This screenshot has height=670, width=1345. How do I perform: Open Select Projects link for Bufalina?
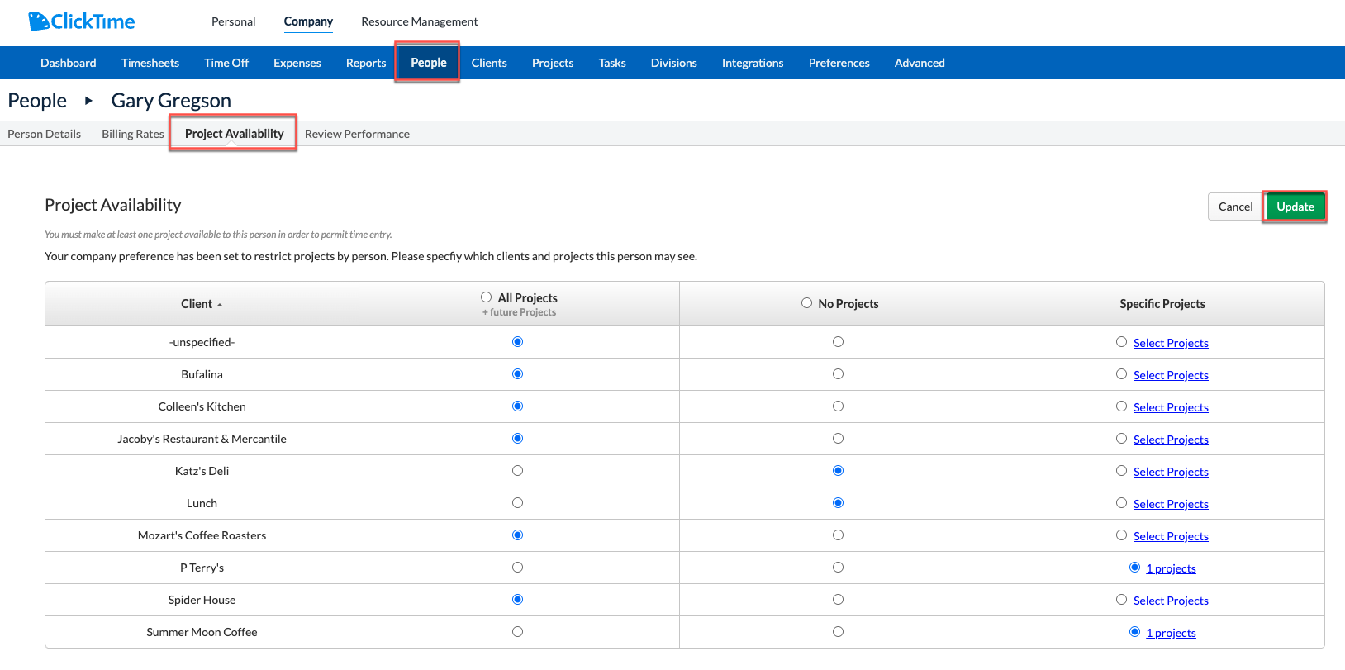coord(1171,375)
